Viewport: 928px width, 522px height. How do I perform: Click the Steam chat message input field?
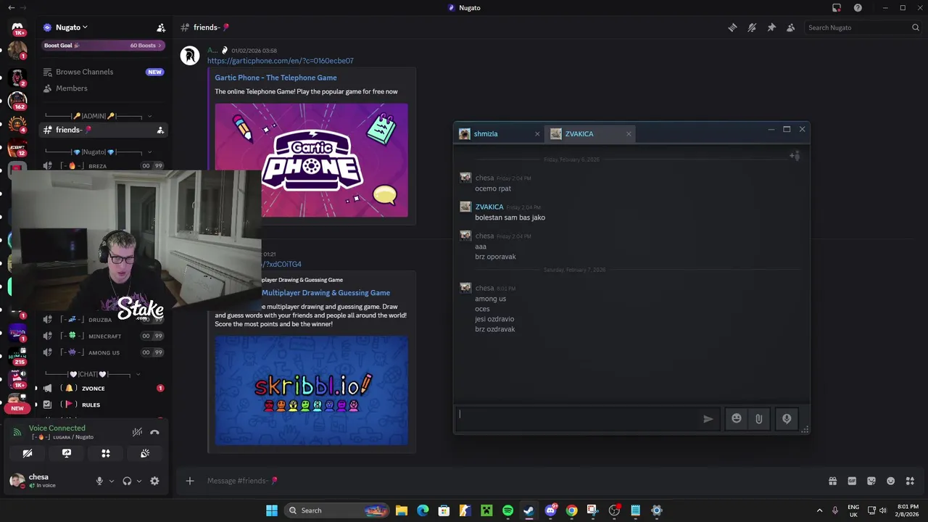pyautogui.click(x=579, y=418)
